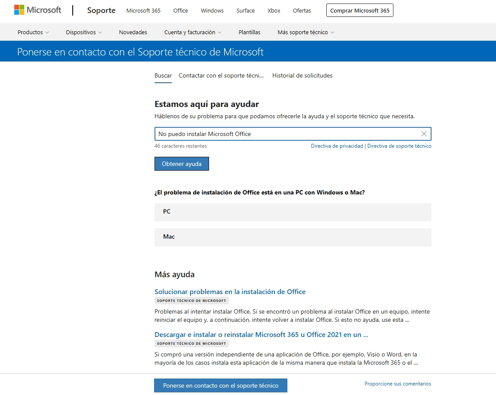The width and height of the screenshot is (496, 395).
Task: Open the Proporcione sus comentarios link
Action: 398,384
